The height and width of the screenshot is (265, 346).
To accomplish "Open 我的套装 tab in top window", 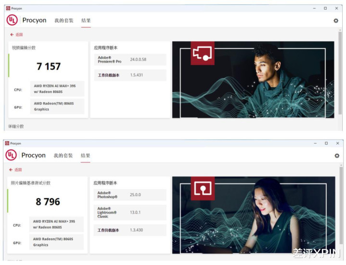I will (x=64, y=21).
